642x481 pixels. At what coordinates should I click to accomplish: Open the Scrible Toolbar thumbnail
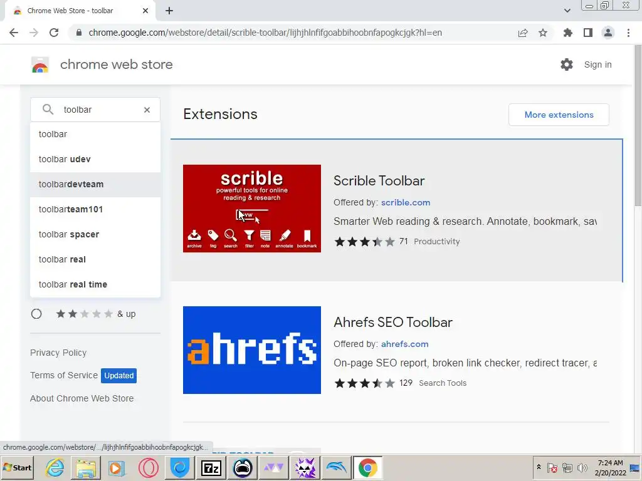click(252, 209)
